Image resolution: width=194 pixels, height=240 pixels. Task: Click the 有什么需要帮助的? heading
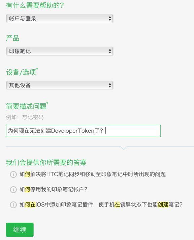35,5
